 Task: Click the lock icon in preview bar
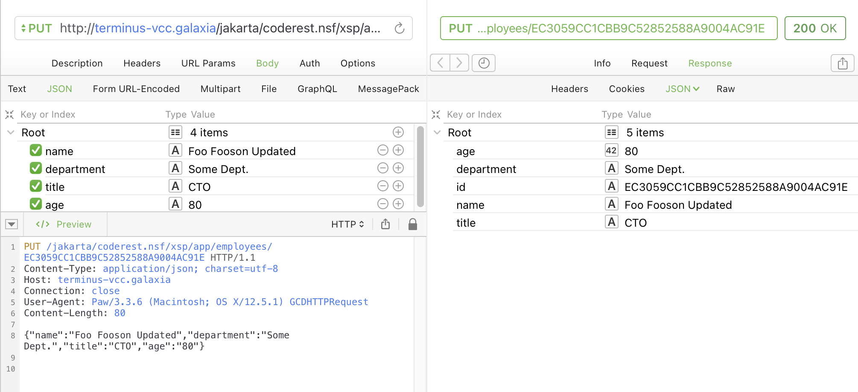point(412,224)
